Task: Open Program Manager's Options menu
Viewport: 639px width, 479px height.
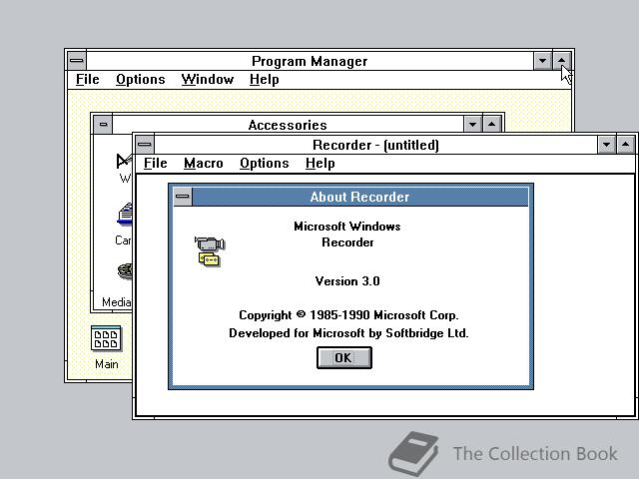Action: pyautogui.click(x=140, y=80)
